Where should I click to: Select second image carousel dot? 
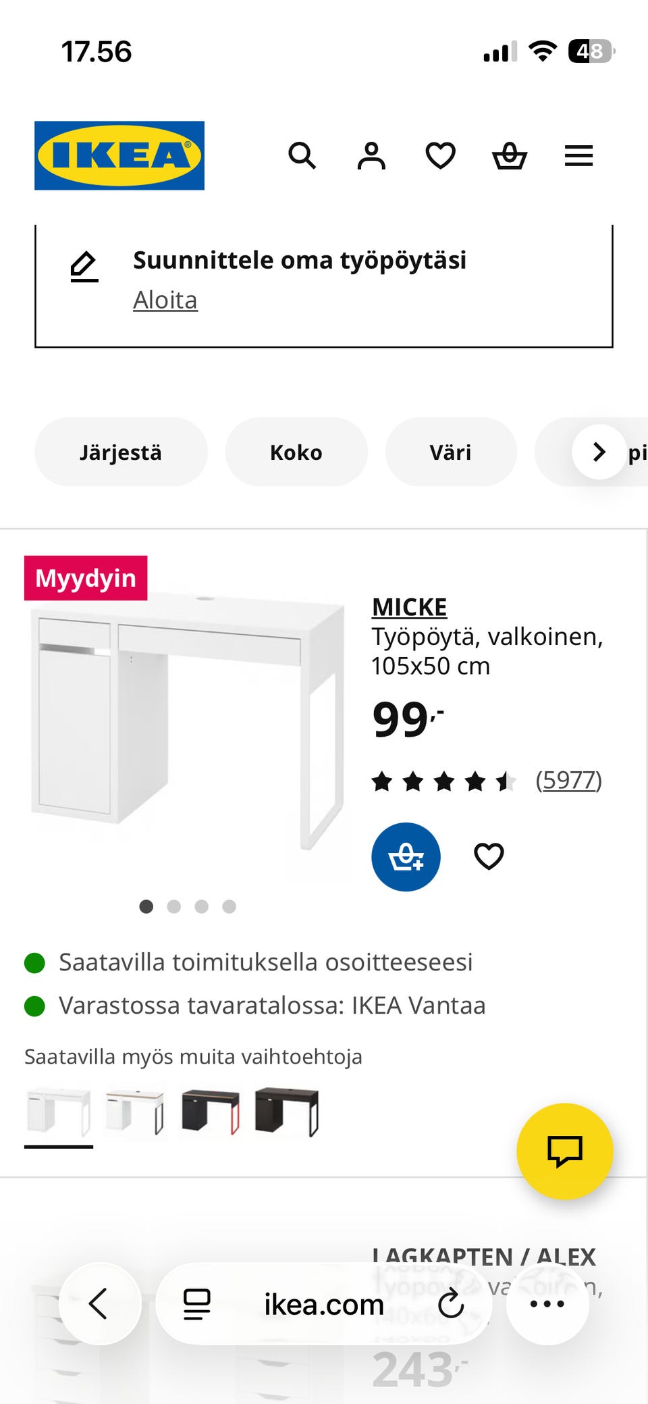pyautogui.click(x=174, y=906)
